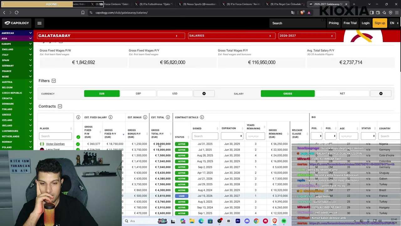Screen dimensions: 401x226
Task: Open Premiere Pro from the taskbar
Action: (238, 221)
